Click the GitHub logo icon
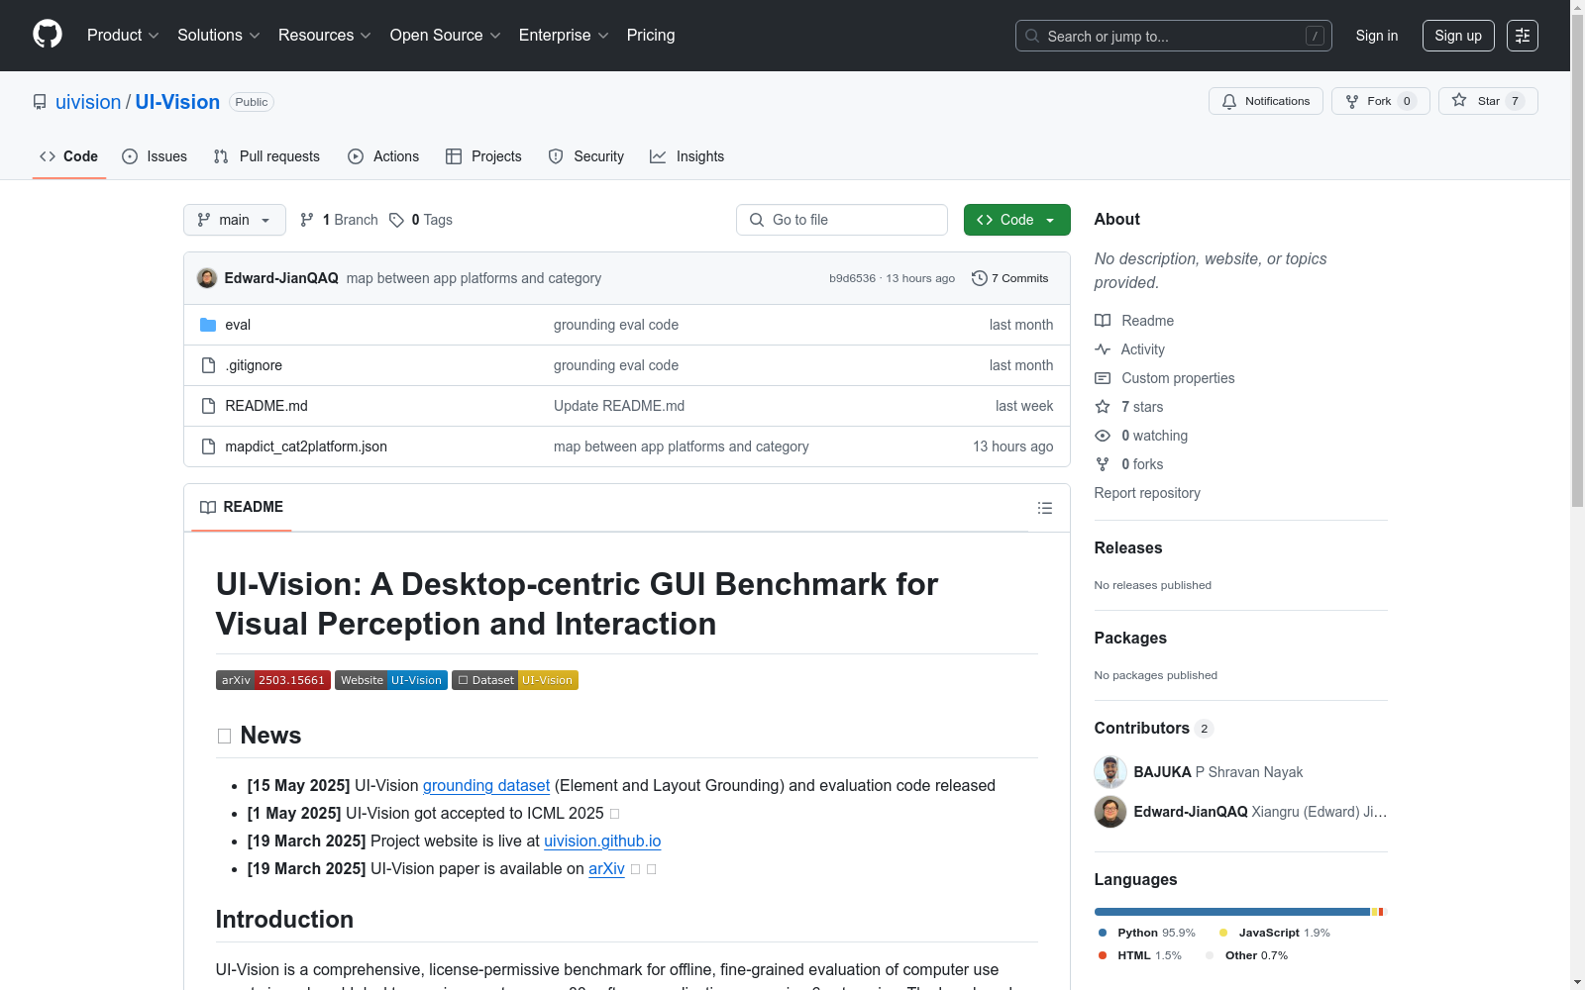 (48, 35)
